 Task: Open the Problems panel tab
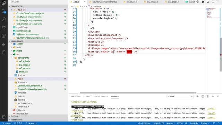76,97
